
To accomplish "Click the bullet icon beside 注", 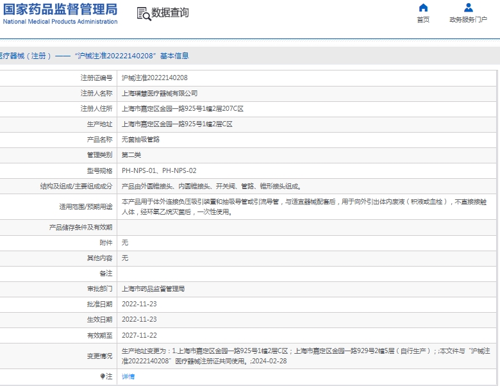I will [x=103, y=377].
